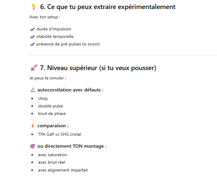Click the "TPA GaP vs SHG cristal" item
The height and width of the screenshot is (176, 217).
(x=59, y=134)
